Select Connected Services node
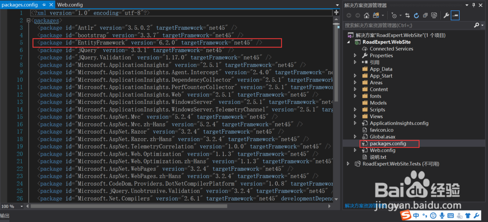Screen dimensions: 488x222 391,49
